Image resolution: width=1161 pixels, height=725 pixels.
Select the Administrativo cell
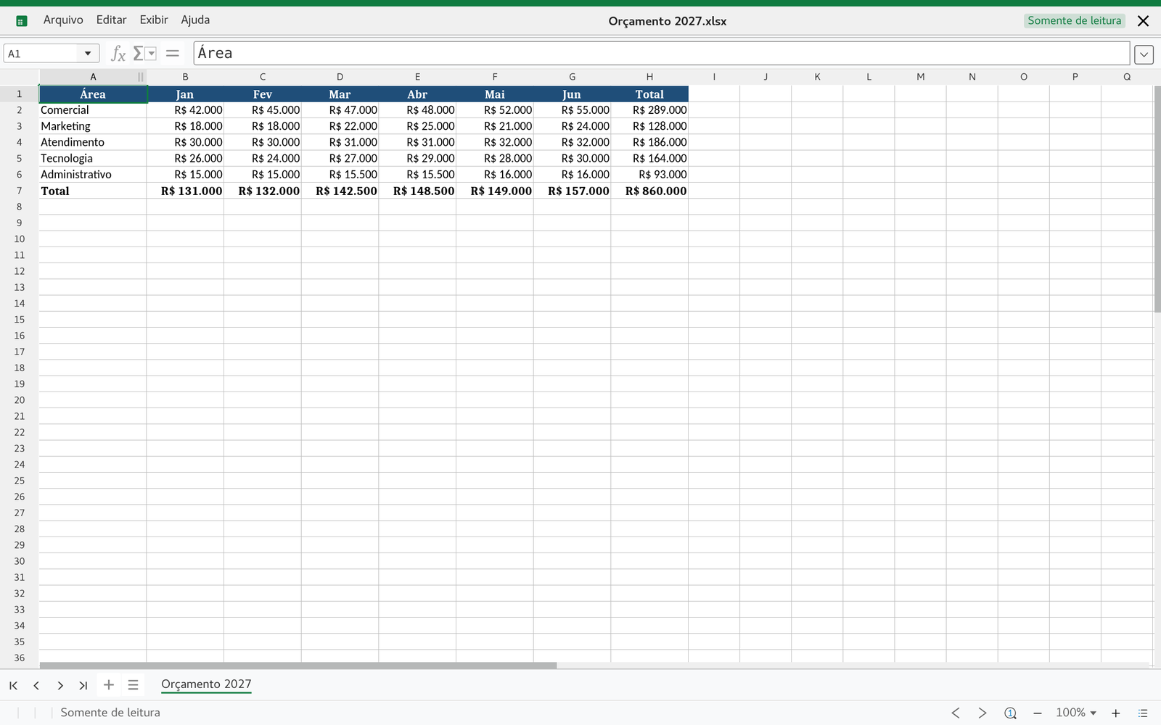(93, 175)
